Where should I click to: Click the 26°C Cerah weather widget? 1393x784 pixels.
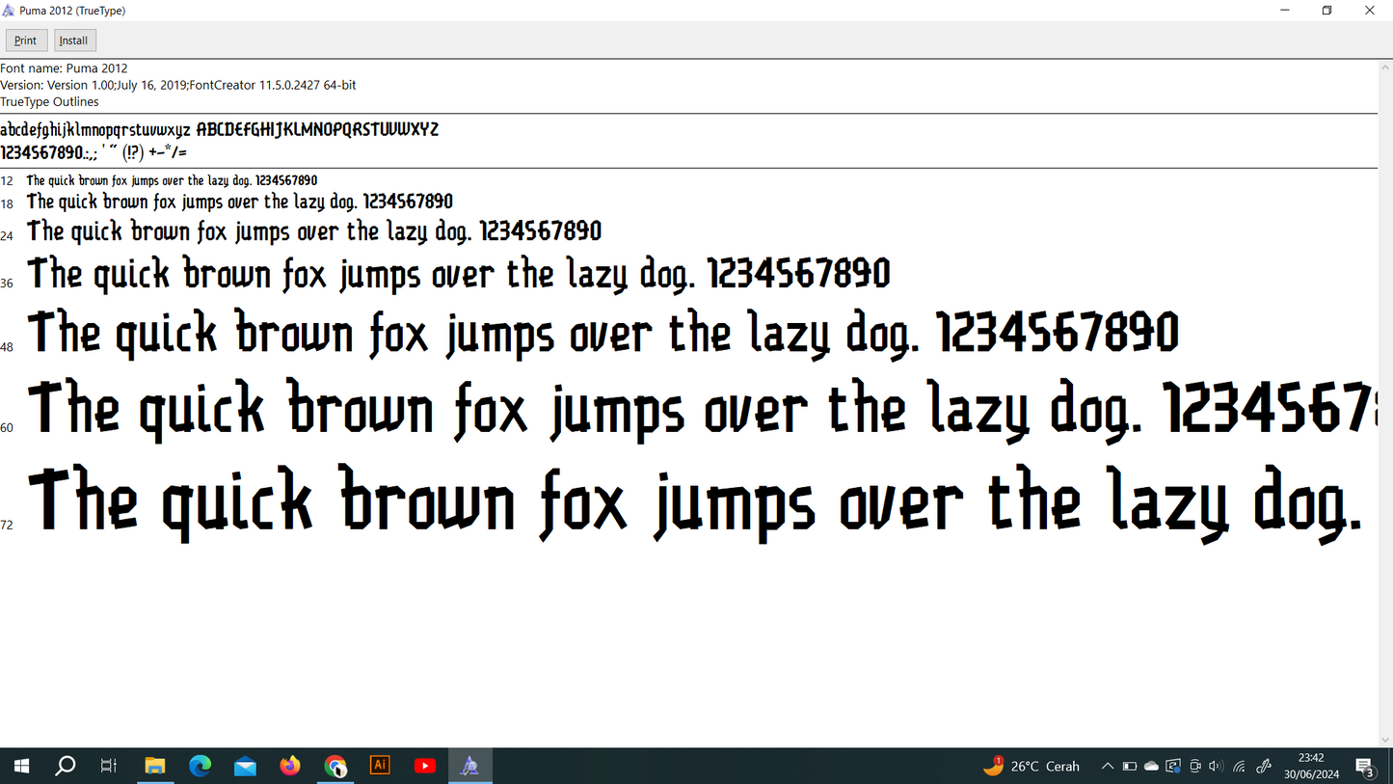tap(1031, 765)
